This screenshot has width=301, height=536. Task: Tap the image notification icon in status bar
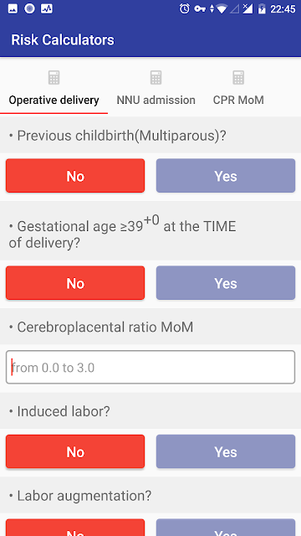pos(13,9)
